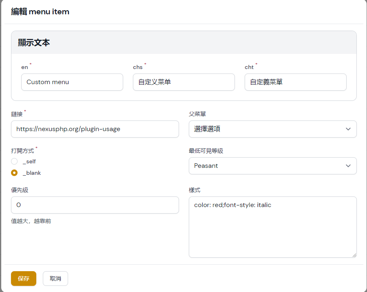Click the _self option label text

pos(29,161)
